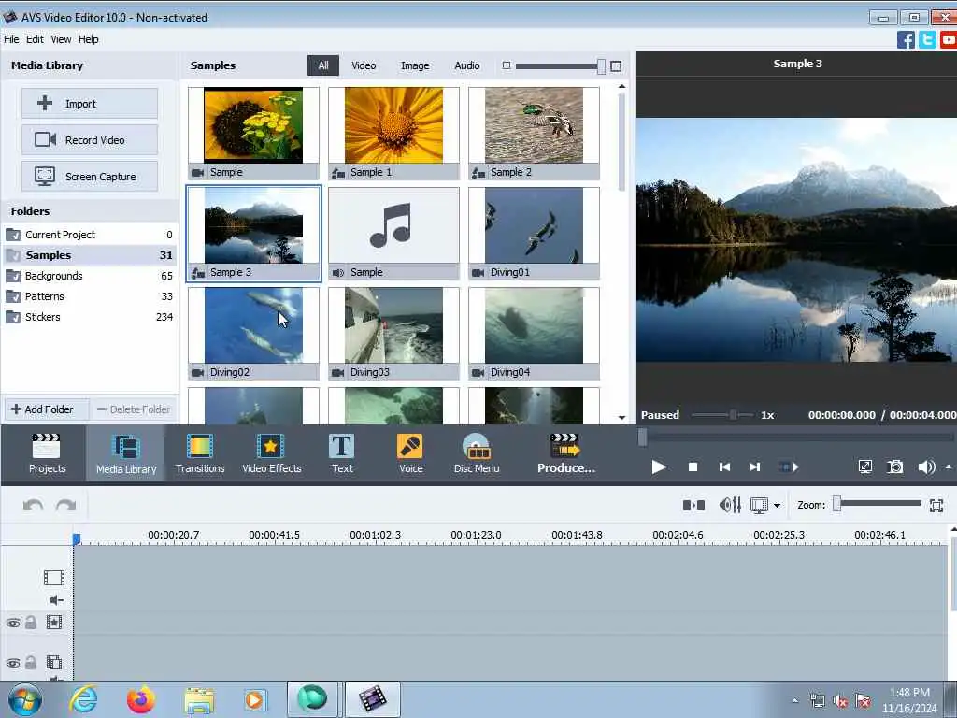
Task: Click the zoom fit-to-screen icon
Action: tap(936, 506)
